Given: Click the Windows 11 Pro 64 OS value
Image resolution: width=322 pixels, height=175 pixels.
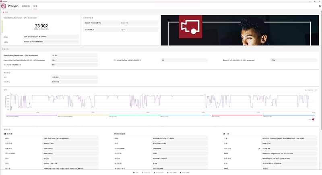Looking at the screenshot, I should pyautogui.click(x=289, y=159).
